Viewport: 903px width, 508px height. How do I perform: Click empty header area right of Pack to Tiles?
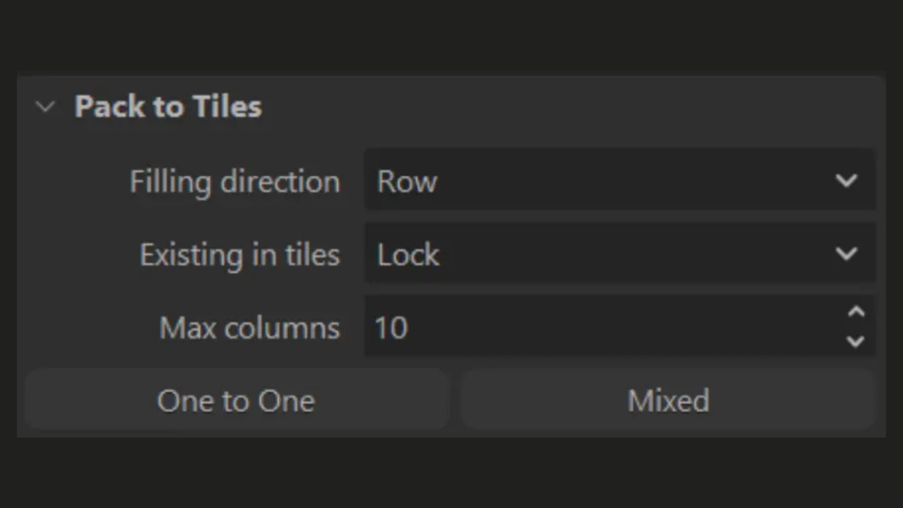click(x=564, y=106)
